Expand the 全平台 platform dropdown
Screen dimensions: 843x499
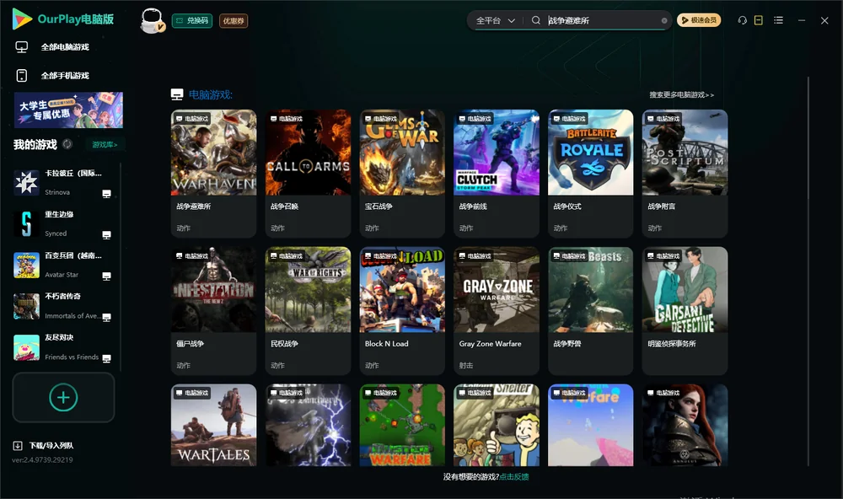495,20
